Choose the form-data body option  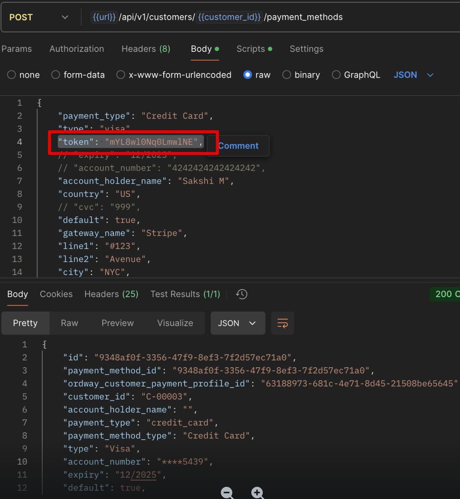pyautogui.click(x=56, y=75)
